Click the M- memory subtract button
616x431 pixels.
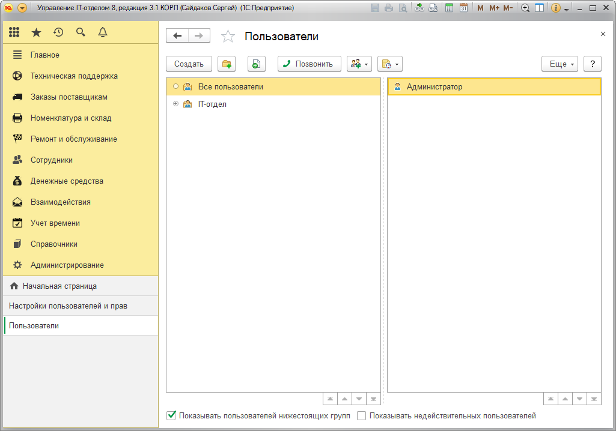click(x=508, y=8)
